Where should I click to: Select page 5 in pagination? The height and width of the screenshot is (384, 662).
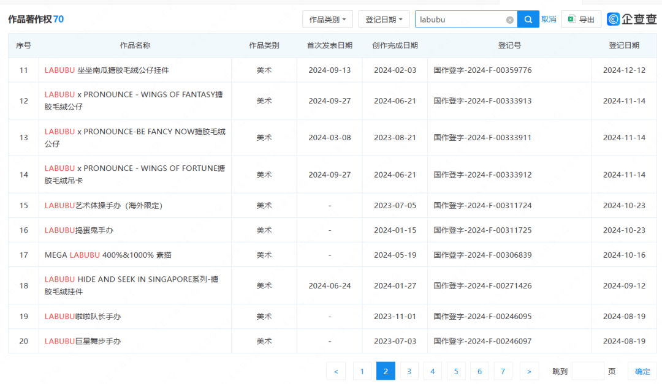point(455,371)
